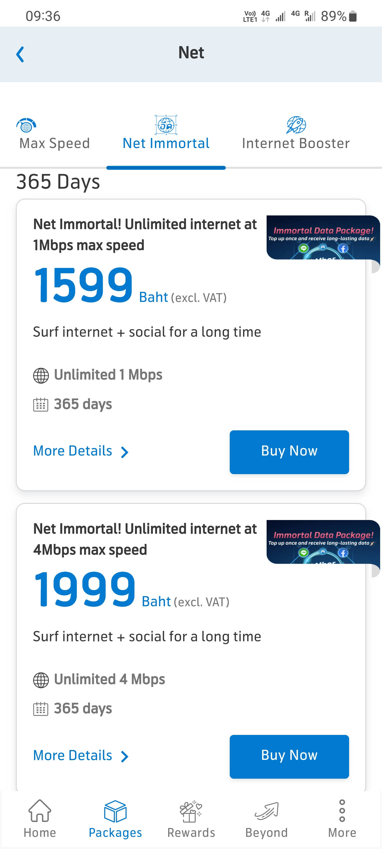Open Packages box icon in navigation
Screen dimensions: 382x849
click(115, 811)
